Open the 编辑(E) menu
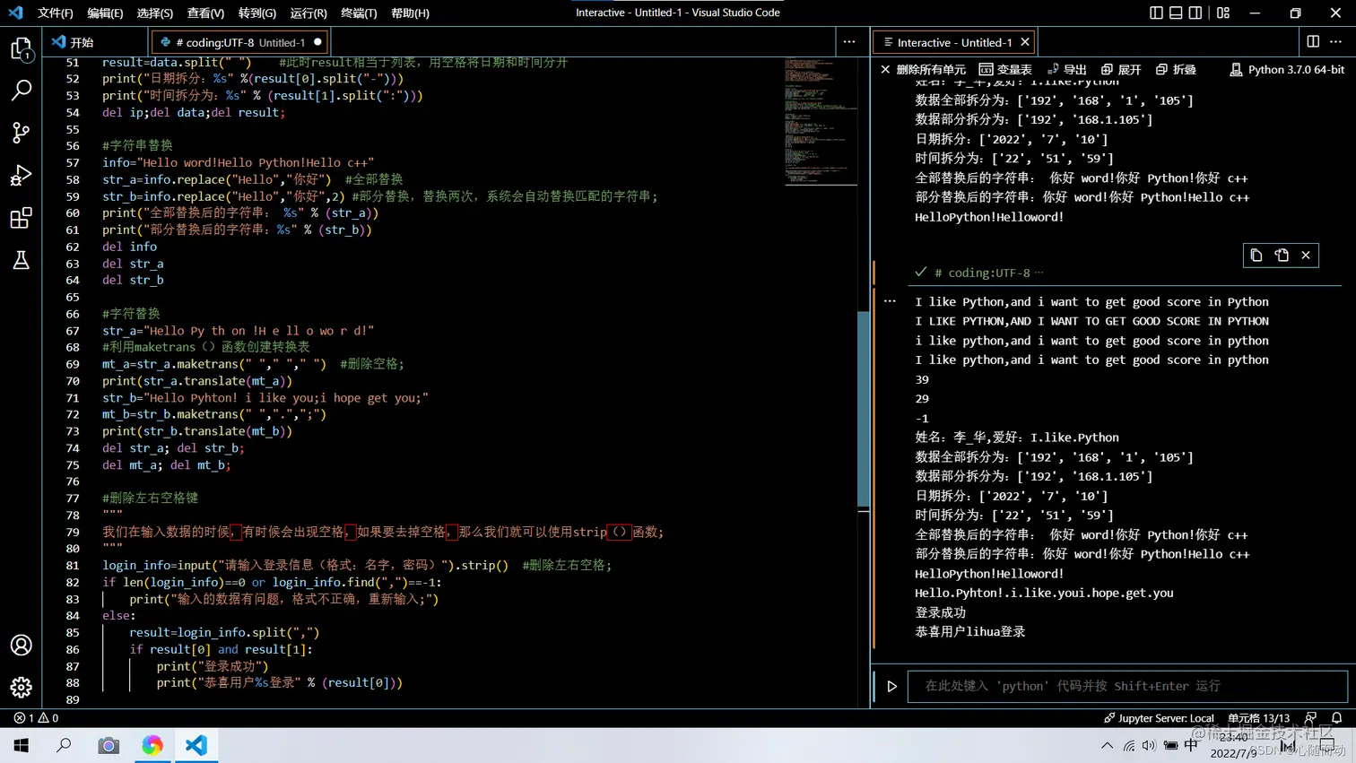 pyautogui.click(x=105, y=13)
